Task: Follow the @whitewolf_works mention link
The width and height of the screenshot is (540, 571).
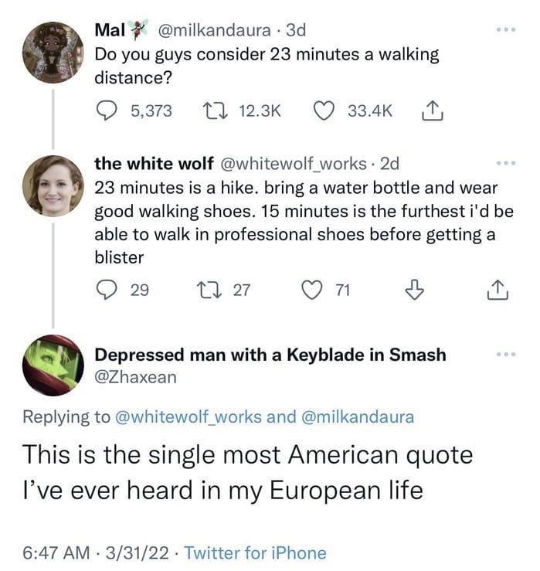Action: (x=187, y=417)
